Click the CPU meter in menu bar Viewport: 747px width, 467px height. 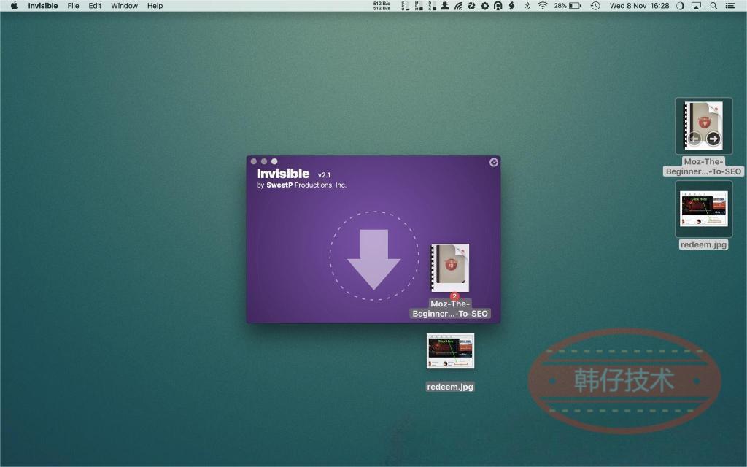(x=406, y=6)
